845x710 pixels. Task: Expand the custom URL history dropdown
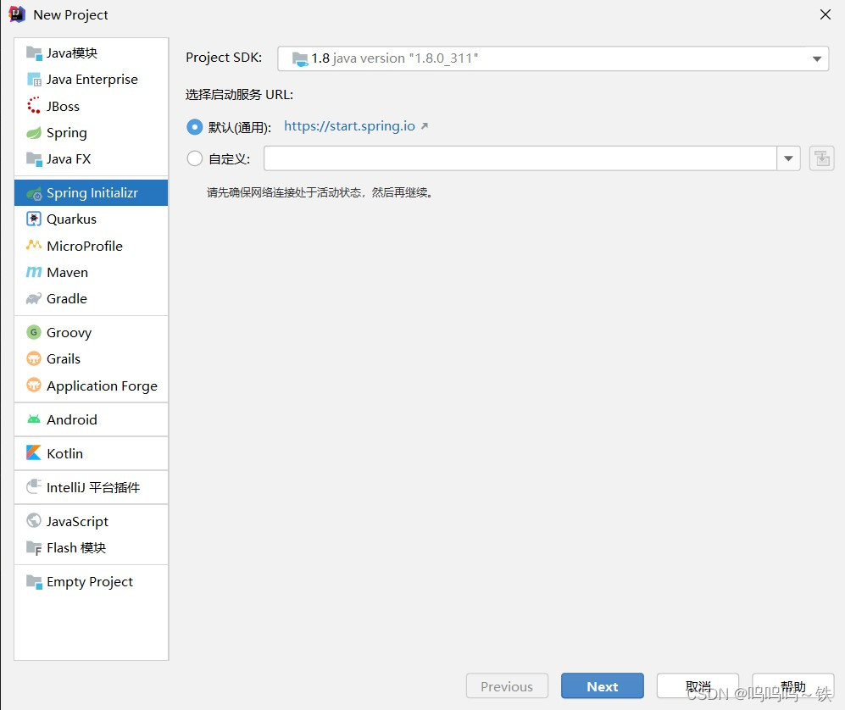coord(788,158)
